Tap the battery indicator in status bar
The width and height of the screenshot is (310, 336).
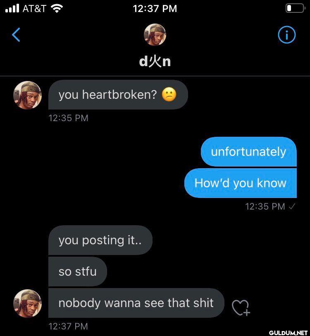tap(295, 8)
